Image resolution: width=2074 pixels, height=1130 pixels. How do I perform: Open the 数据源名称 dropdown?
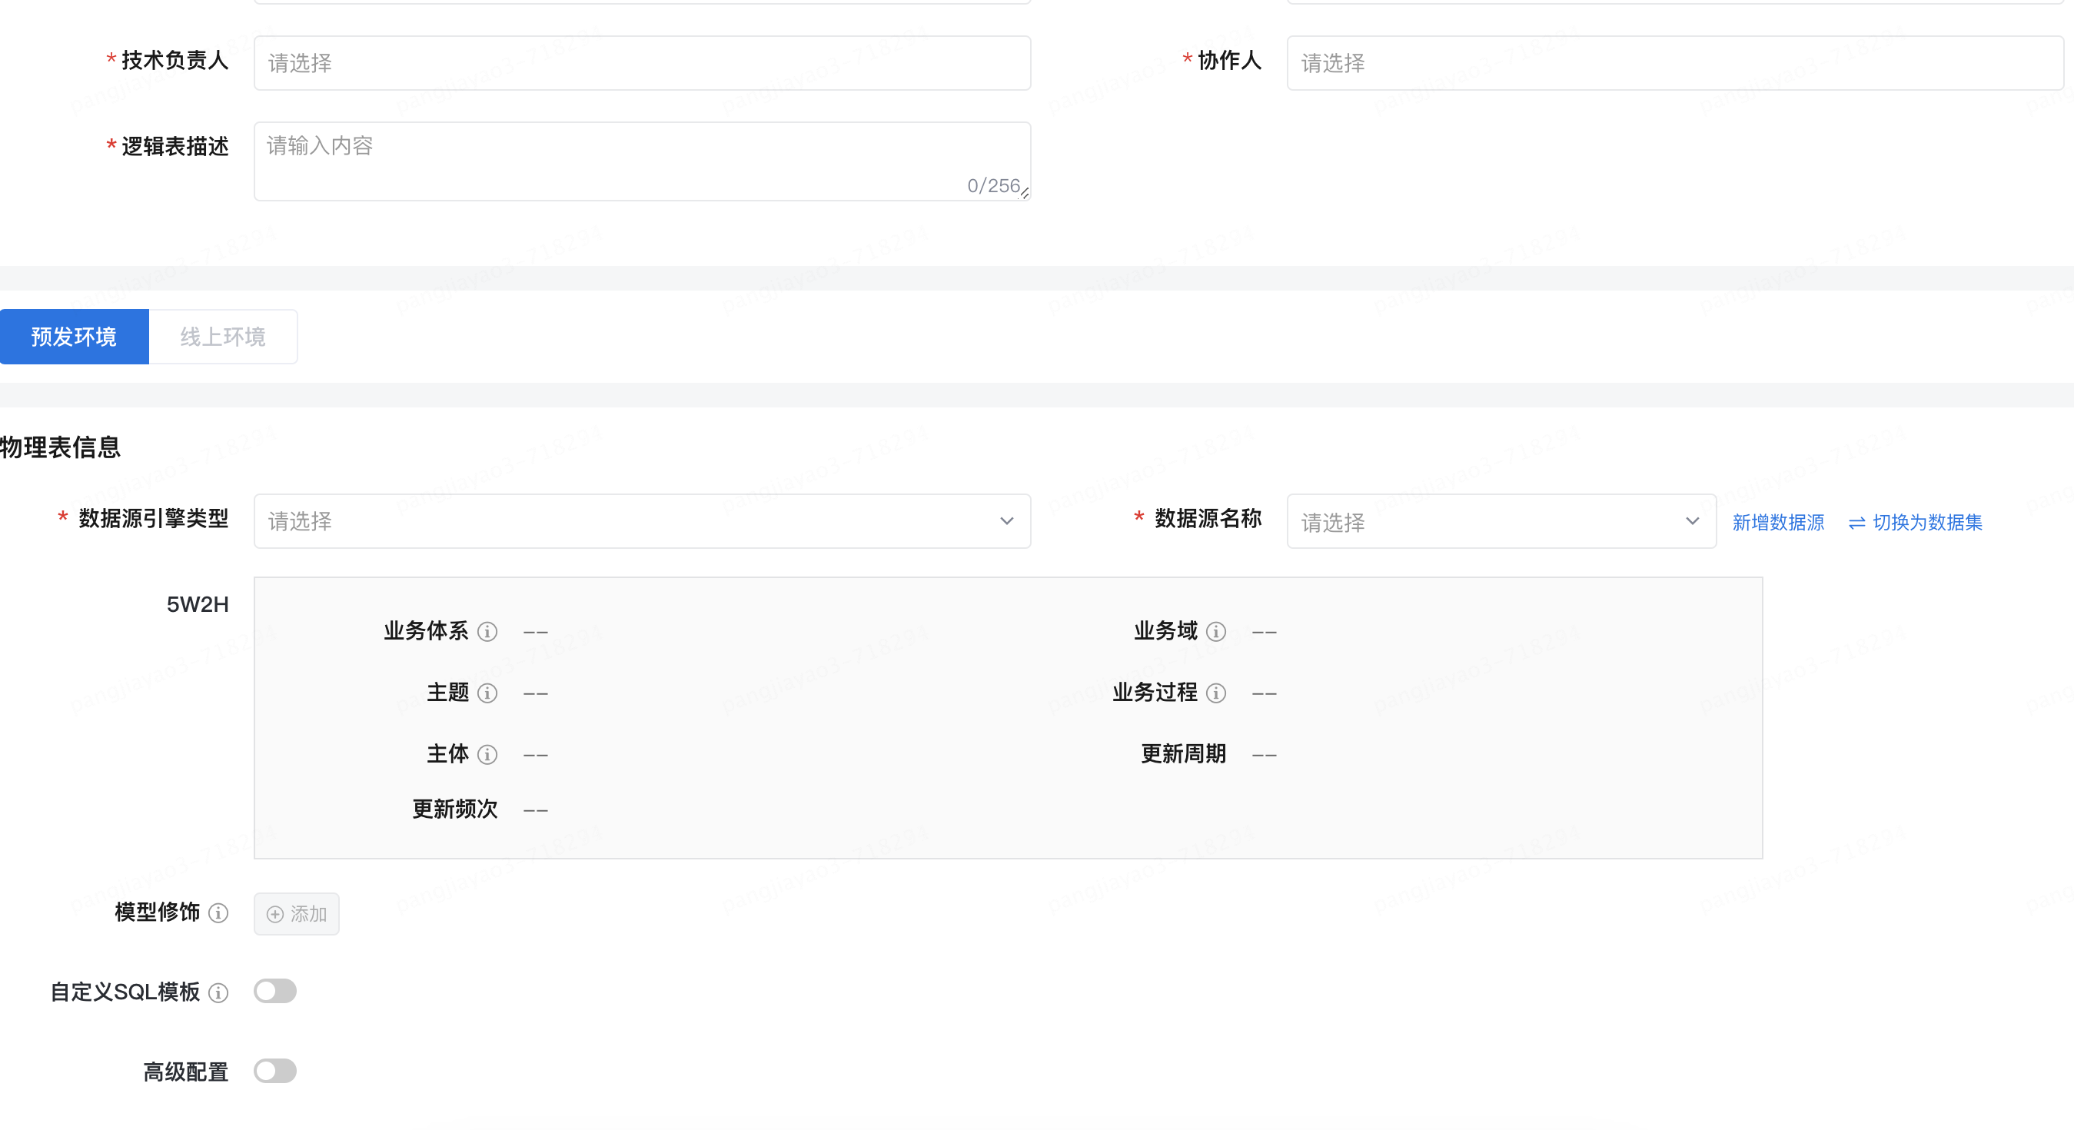pyautogui.click(x=1501, y=521)
